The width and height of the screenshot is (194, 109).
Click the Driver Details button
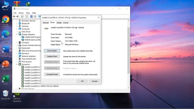[x=52, y=51]
